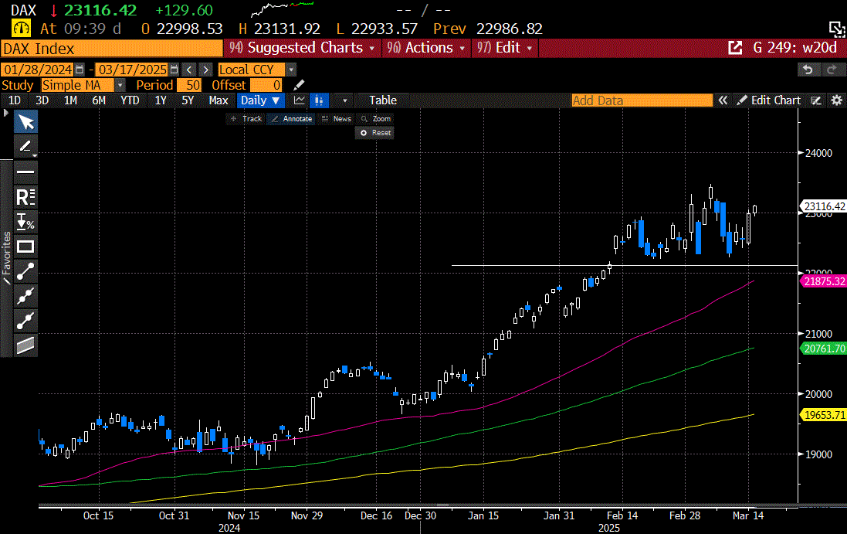The height and width of the screenshot is (534, 847).
Task: Click the pencil icon beside Offset
Action: coord(299,85)
